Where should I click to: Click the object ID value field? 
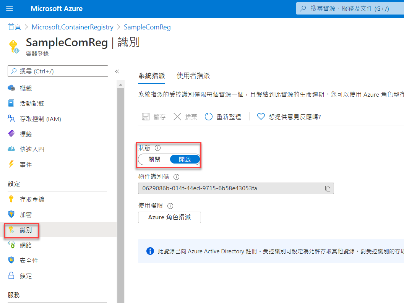pyautogui.click(x=236, y=188)
